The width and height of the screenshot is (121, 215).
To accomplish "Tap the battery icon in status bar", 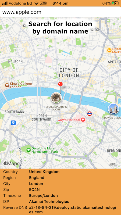I will [115, 3].
